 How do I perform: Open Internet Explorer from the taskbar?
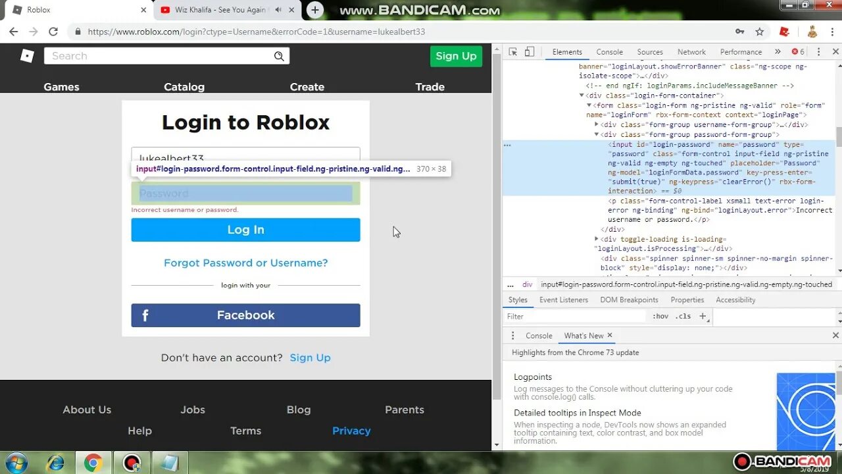click(x=55, y=463)
